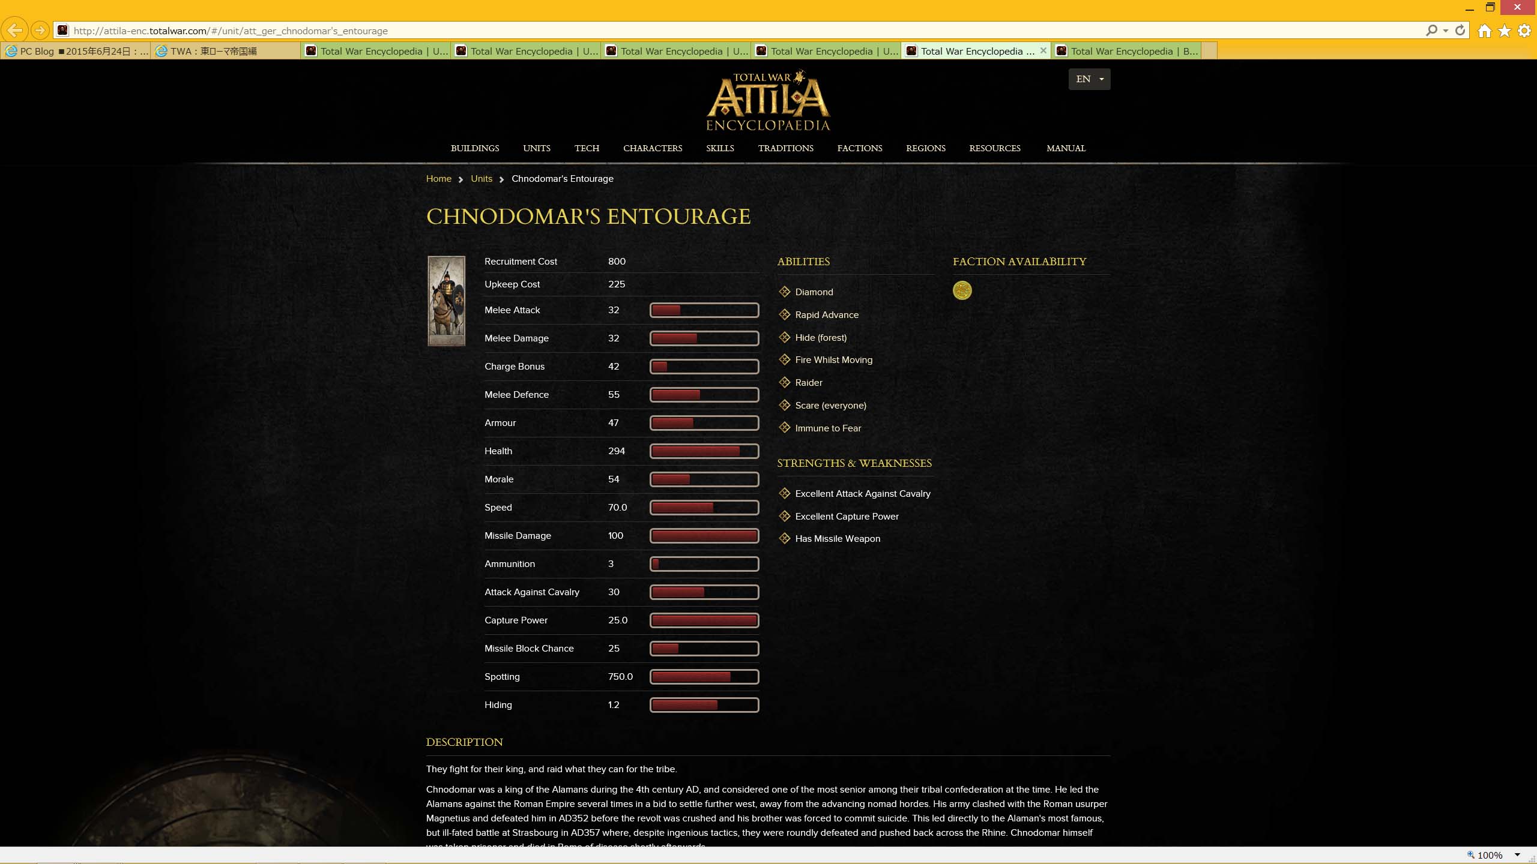Open the FACTIONS menu
The height and width of the screenshot is (864, 1537).
coord(860,148)
